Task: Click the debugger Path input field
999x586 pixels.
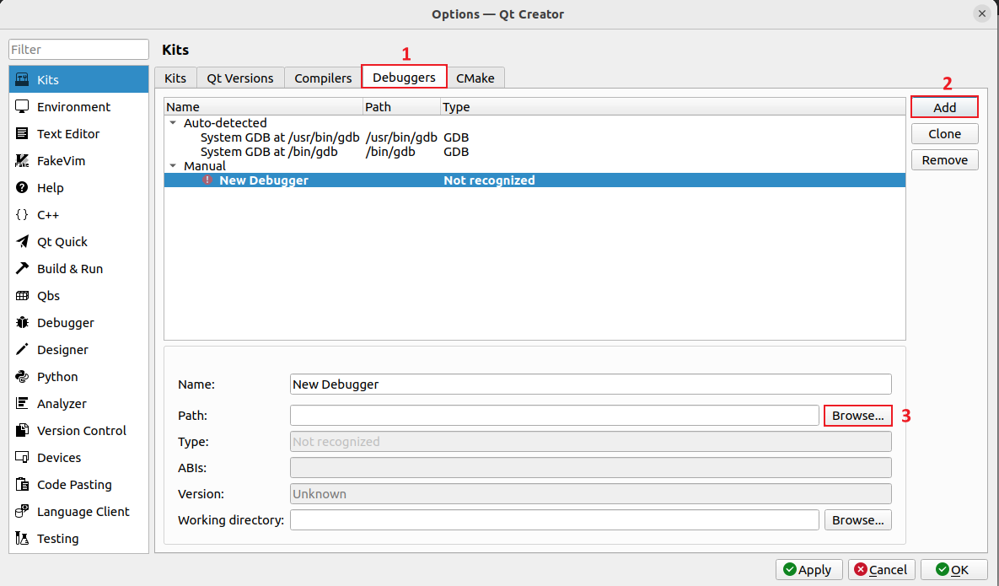Action: click(x=554, y=416)
